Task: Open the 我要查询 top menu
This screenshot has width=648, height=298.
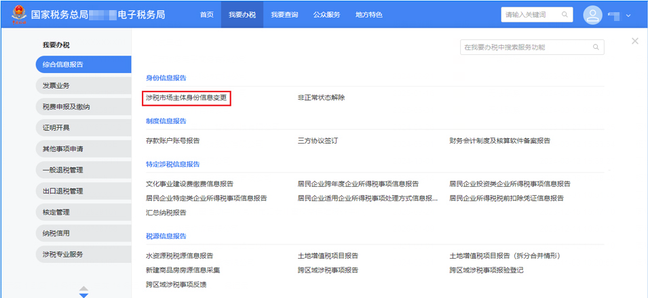Action: coord(284,15)
